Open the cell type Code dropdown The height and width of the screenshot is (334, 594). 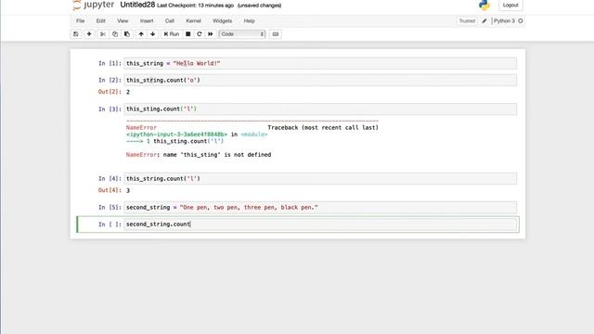(x=242, y=34)
